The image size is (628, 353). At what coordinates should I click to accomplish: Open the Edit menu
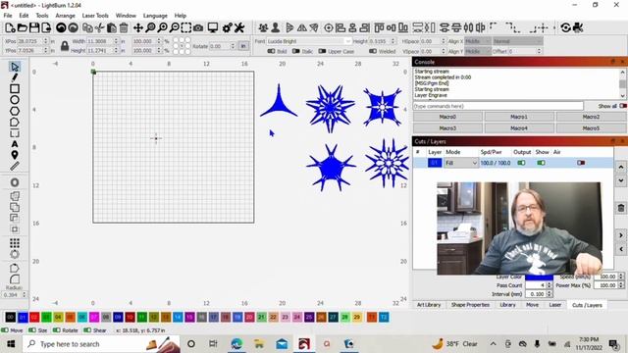point(24,16)
